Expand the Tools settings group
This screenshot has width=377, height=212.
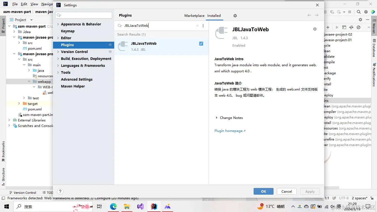coord(58,73)
